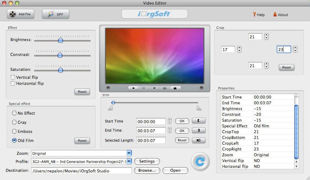Image resolution: width=310 pixels, height=180 pixels.
Task: Click the video preview image
Action: click(155, 56)
